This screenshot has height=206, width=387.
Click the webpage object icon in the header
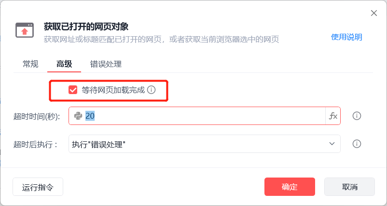point(25,30)
